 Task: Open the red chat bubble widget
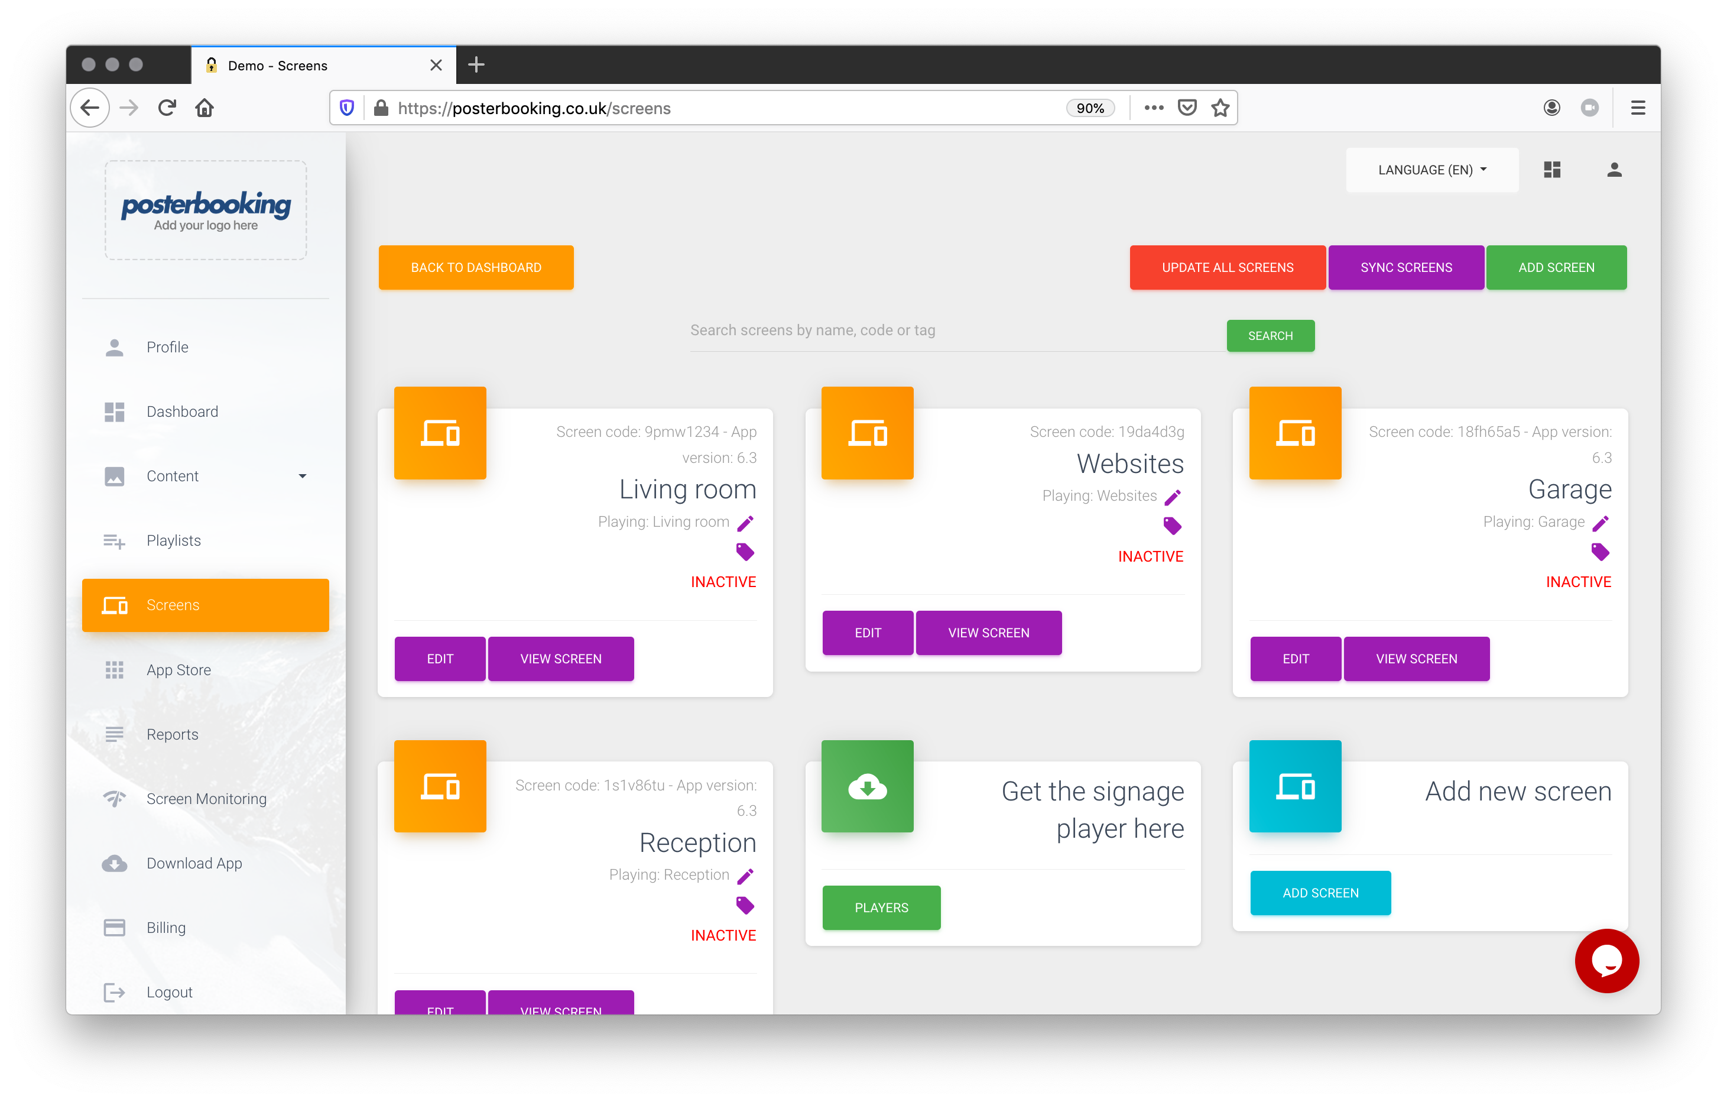tap(1606, 961)
